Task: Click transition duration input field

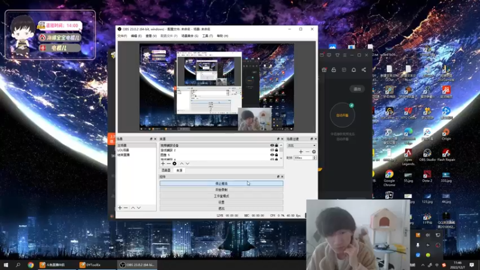Action: pos(303,158)
